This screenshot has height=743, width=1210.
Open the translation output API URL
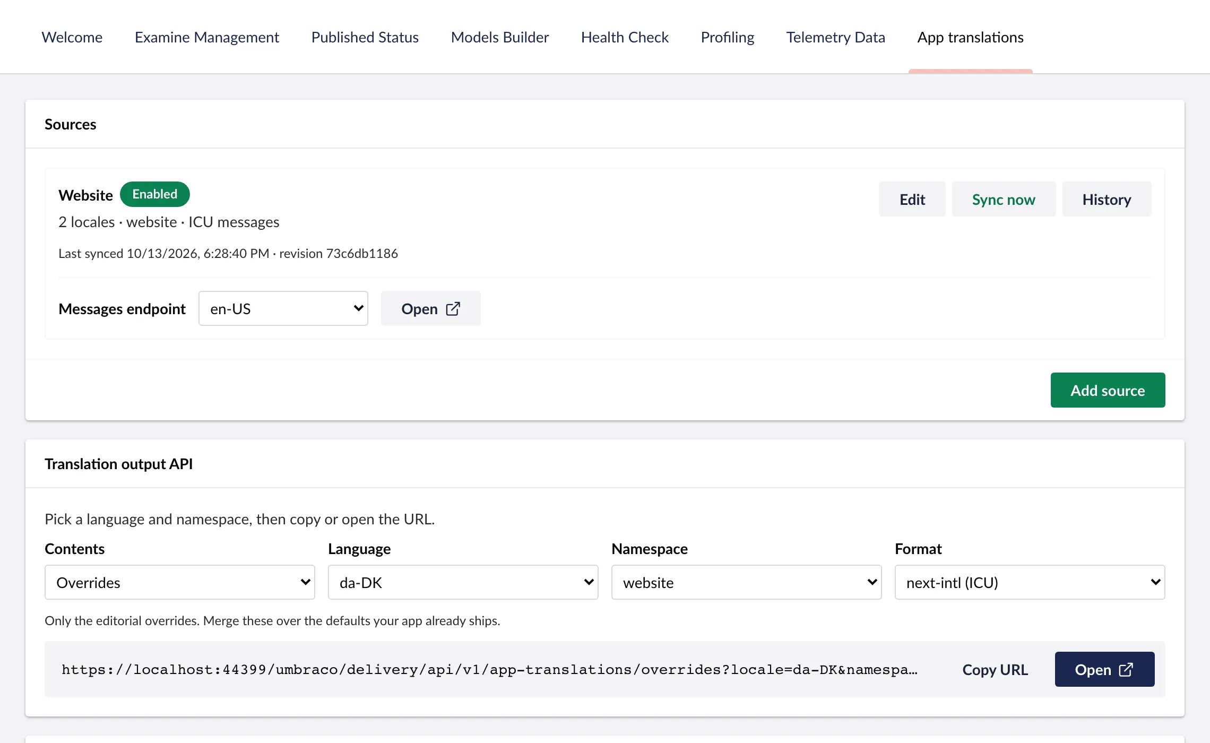click(x=1104, y=669)
